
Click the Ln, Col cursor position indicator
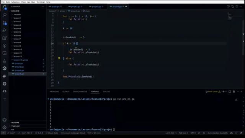[x=171, y=133]
